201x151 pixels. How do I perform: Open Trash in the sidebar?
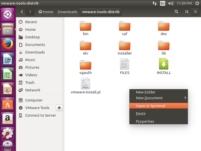30,83
